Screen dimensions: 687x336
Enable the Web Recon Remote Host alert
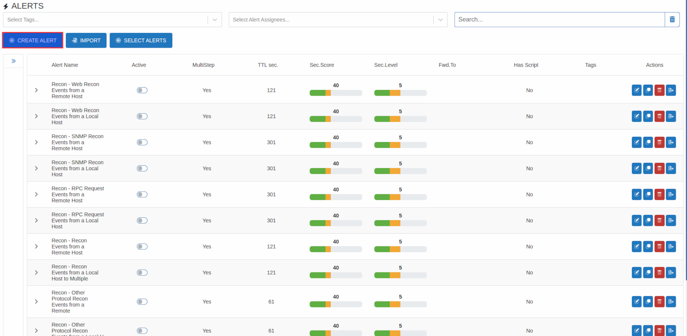142,90
